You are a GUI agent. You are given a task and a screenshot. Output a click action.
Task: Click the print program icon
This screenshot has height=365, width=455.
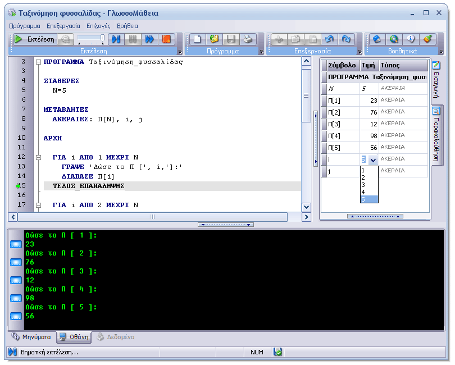coord(247,39)
